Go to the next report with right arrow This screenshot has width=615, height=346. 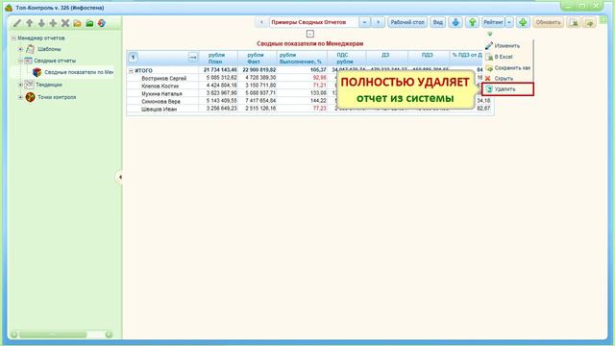tap(378, 22)
